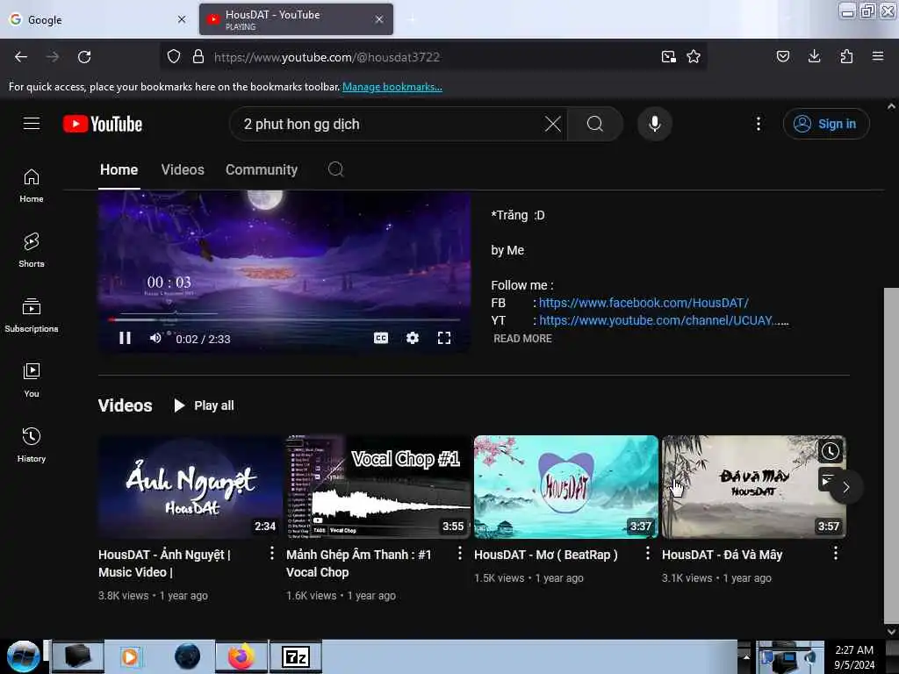
Task: Search within the channel using the magnifier icon
Action: click(x=336, y=169)
